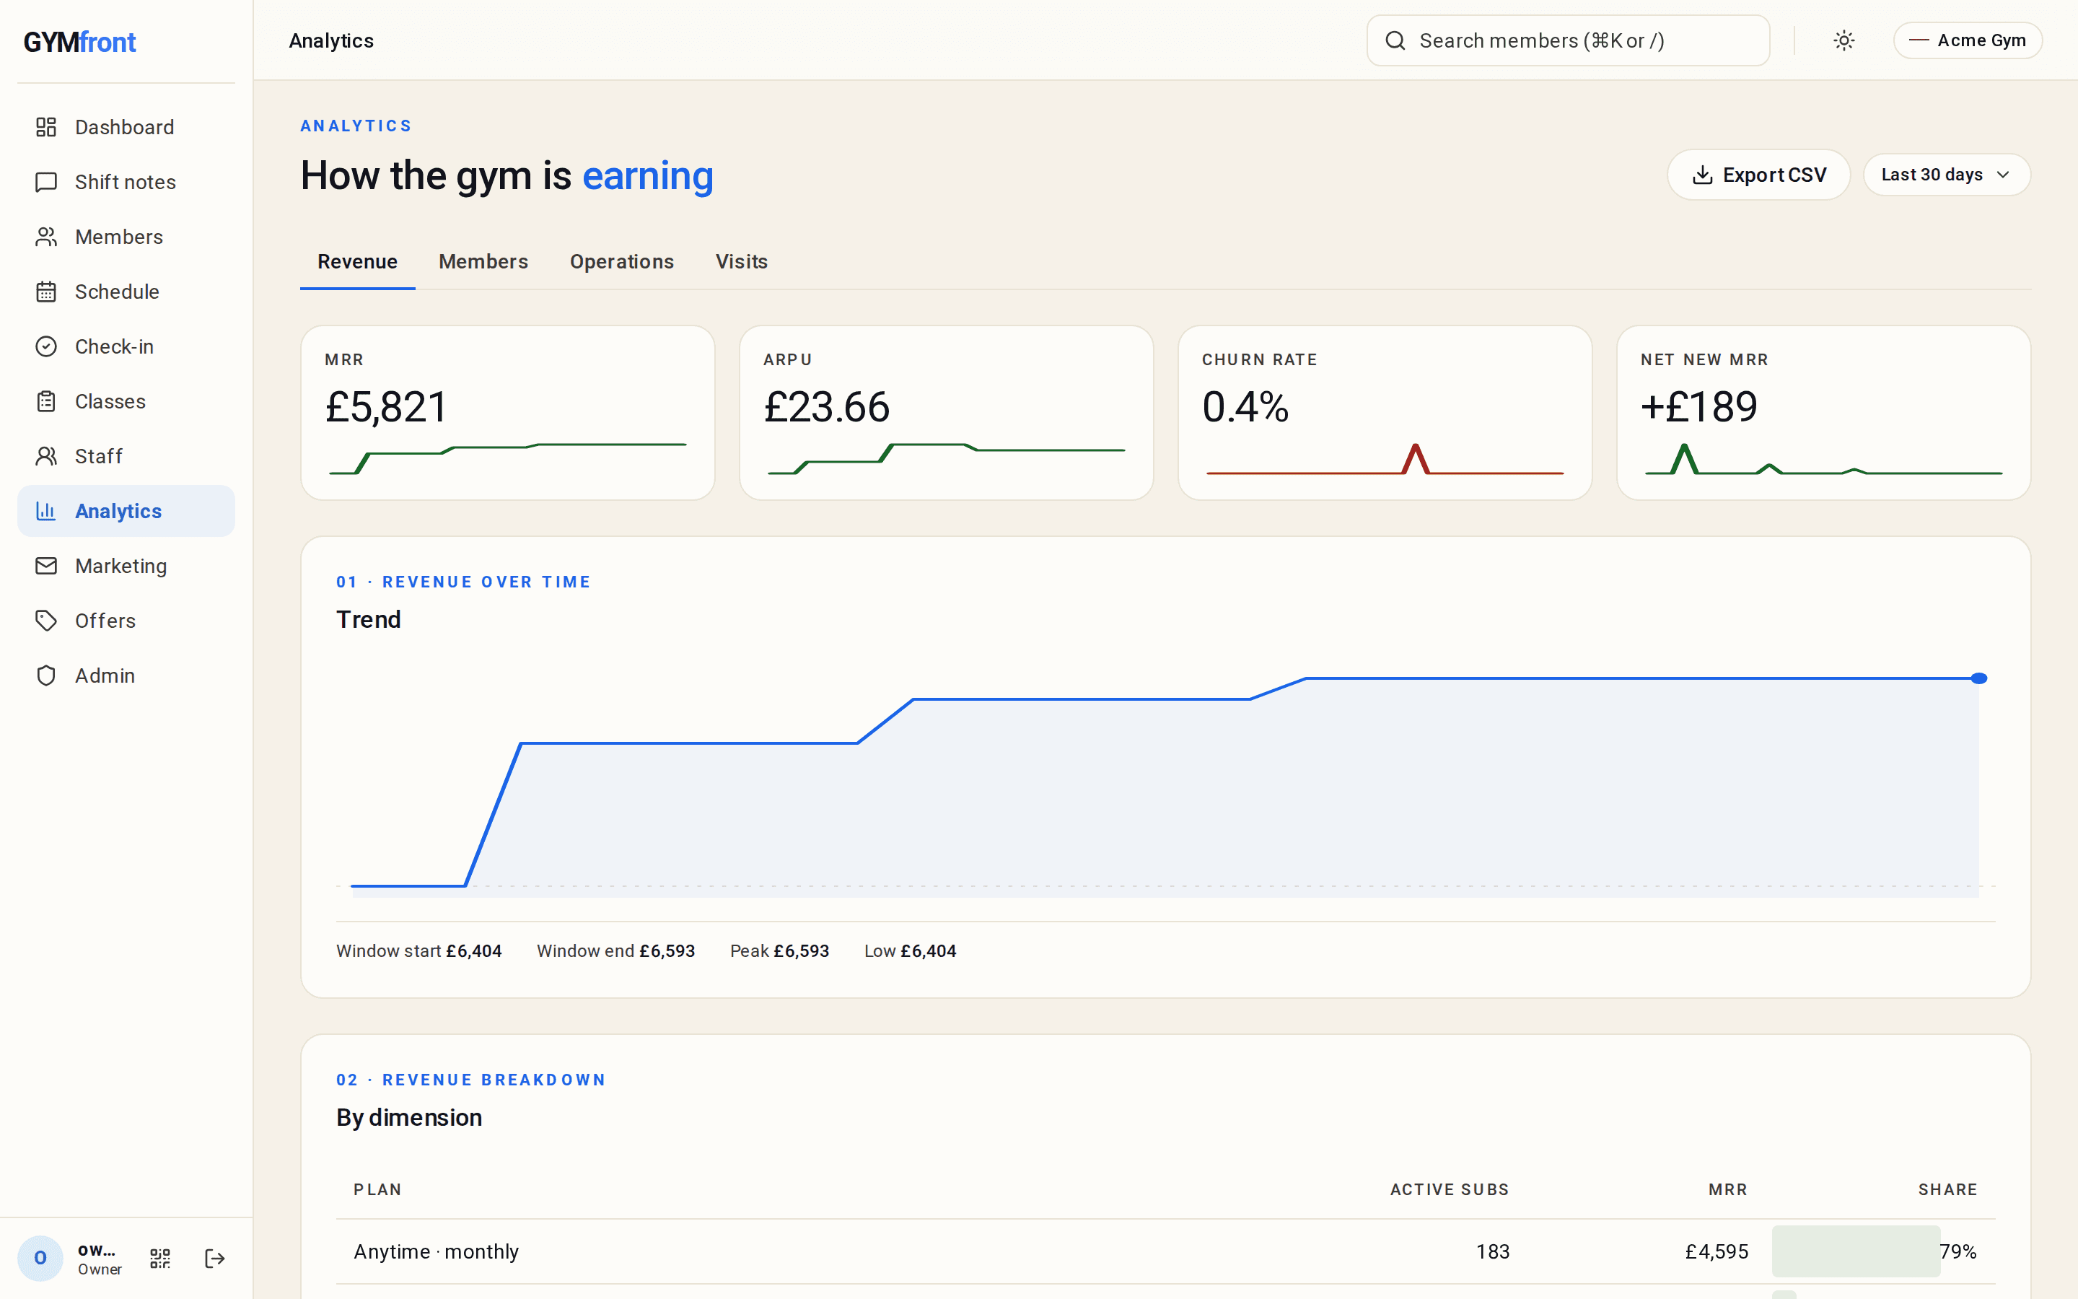Toggle the light/dark theme sun icon
This screenshot has width=2078, height=1299.
1844,40
